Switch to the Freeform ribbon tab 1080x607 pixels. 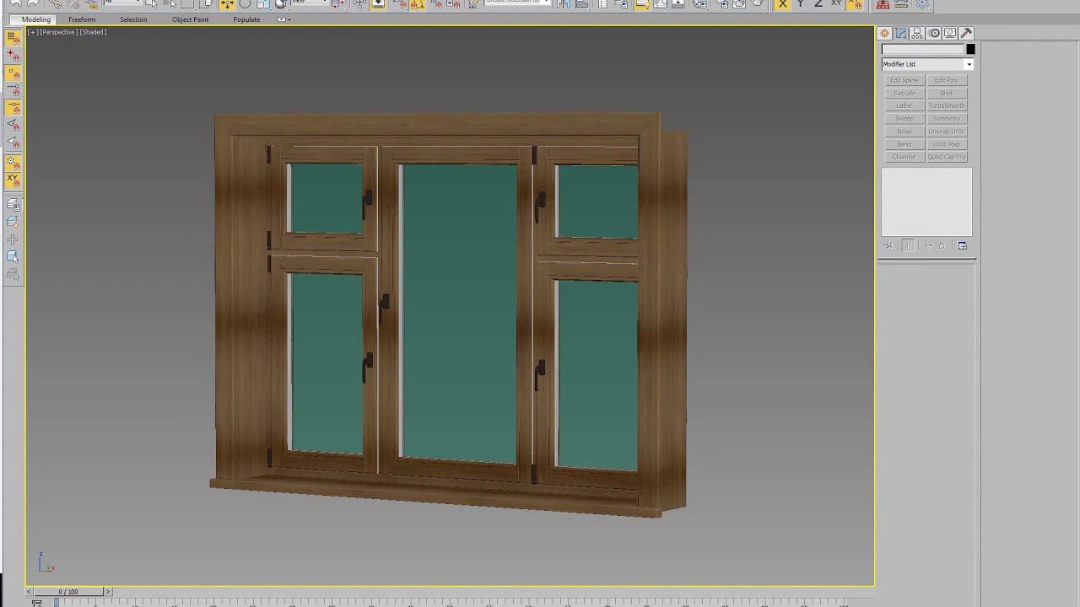(82, 19)
